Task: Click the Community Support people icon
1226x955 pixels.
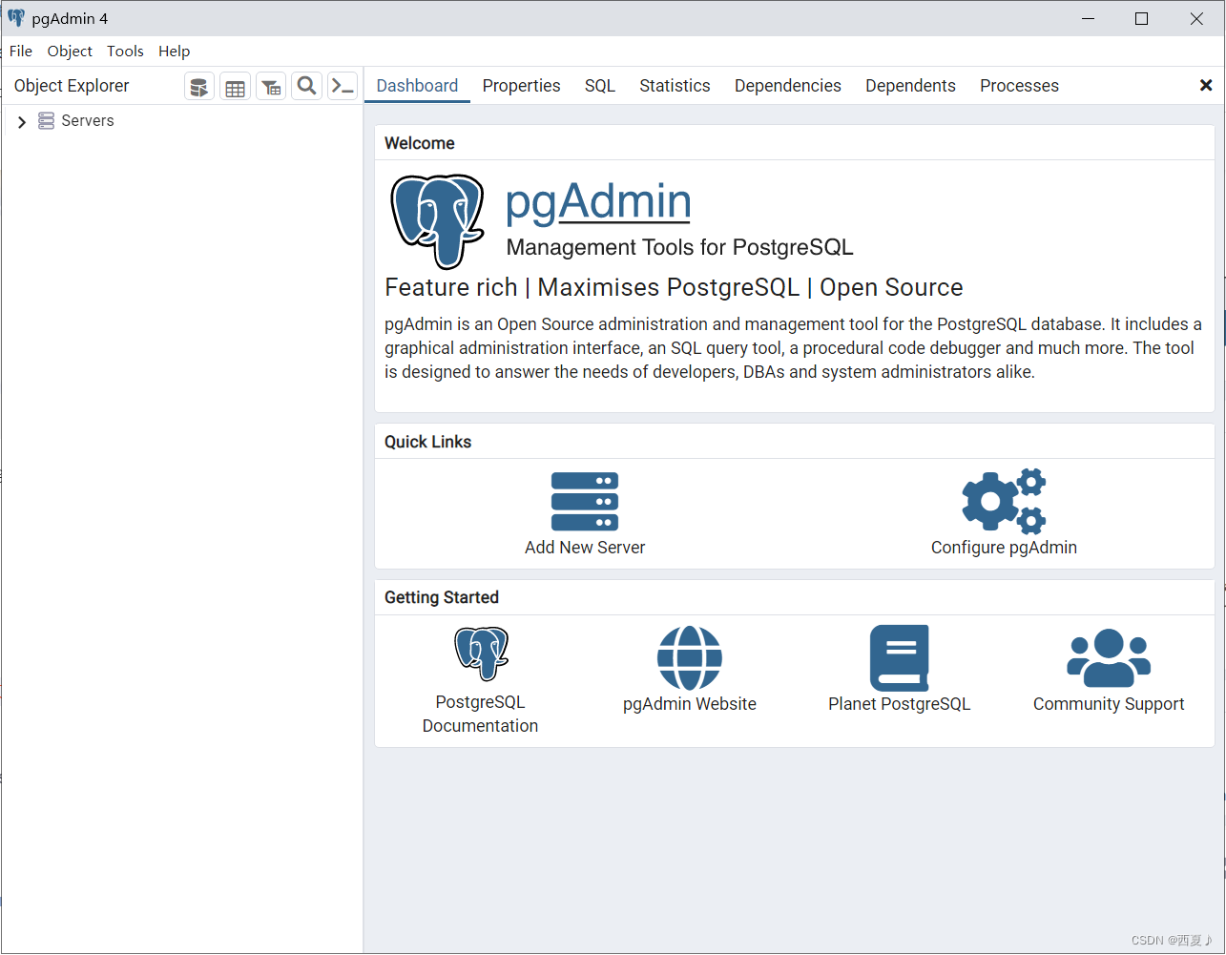Action: [1109, 657]
